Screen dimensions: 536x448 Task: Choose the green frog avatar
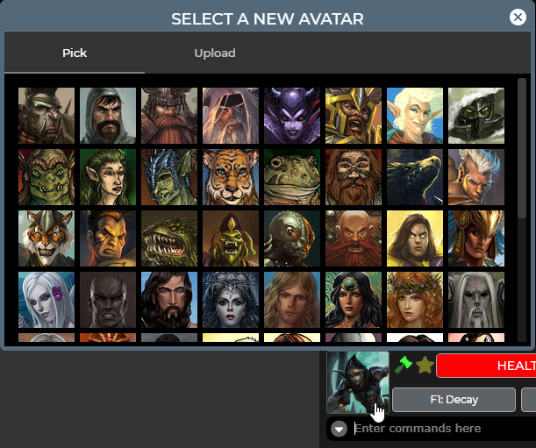[x=292, y=177]
